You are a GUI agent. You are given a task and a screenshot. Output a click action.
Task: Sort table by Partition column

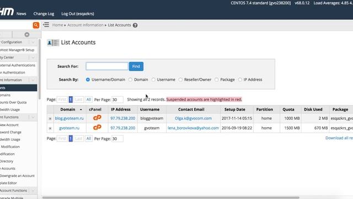pyautogui.click(x=265, y=109)
